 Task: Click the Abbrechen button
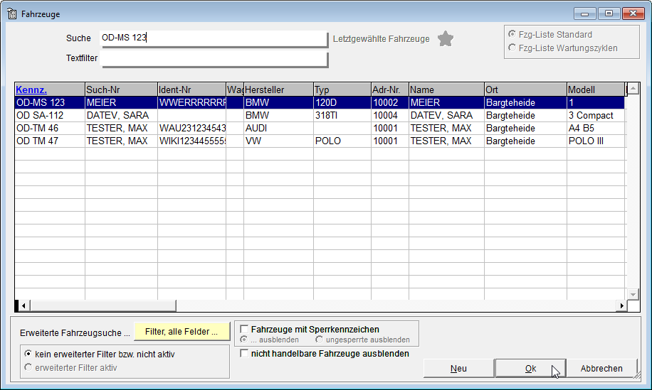[x=601, y=369]
